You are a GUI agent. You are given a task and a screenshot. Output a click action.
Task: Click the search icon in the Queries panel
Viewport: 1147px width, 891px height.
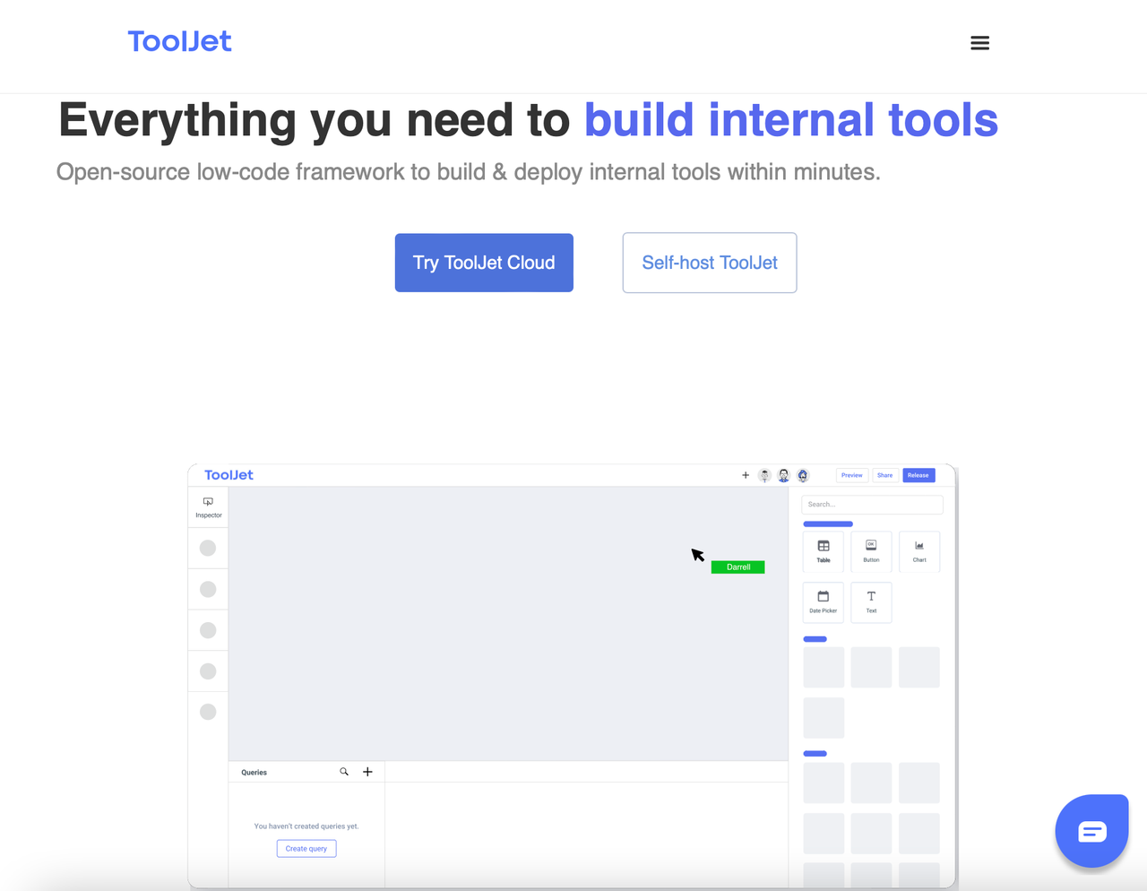point(344,772)
